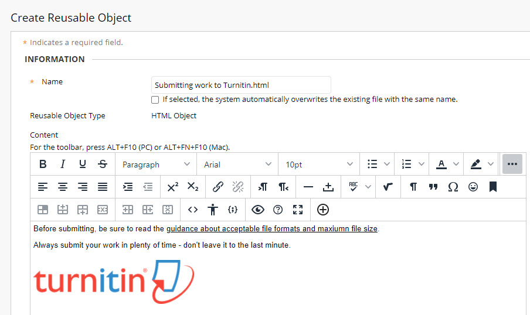This screenshot has height=315, width=530.
Task: Open the editor help
Action: coord(278,210)
